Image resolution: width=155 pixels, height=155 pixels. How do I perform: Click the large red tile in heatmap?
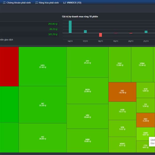(x=9, y=66)
